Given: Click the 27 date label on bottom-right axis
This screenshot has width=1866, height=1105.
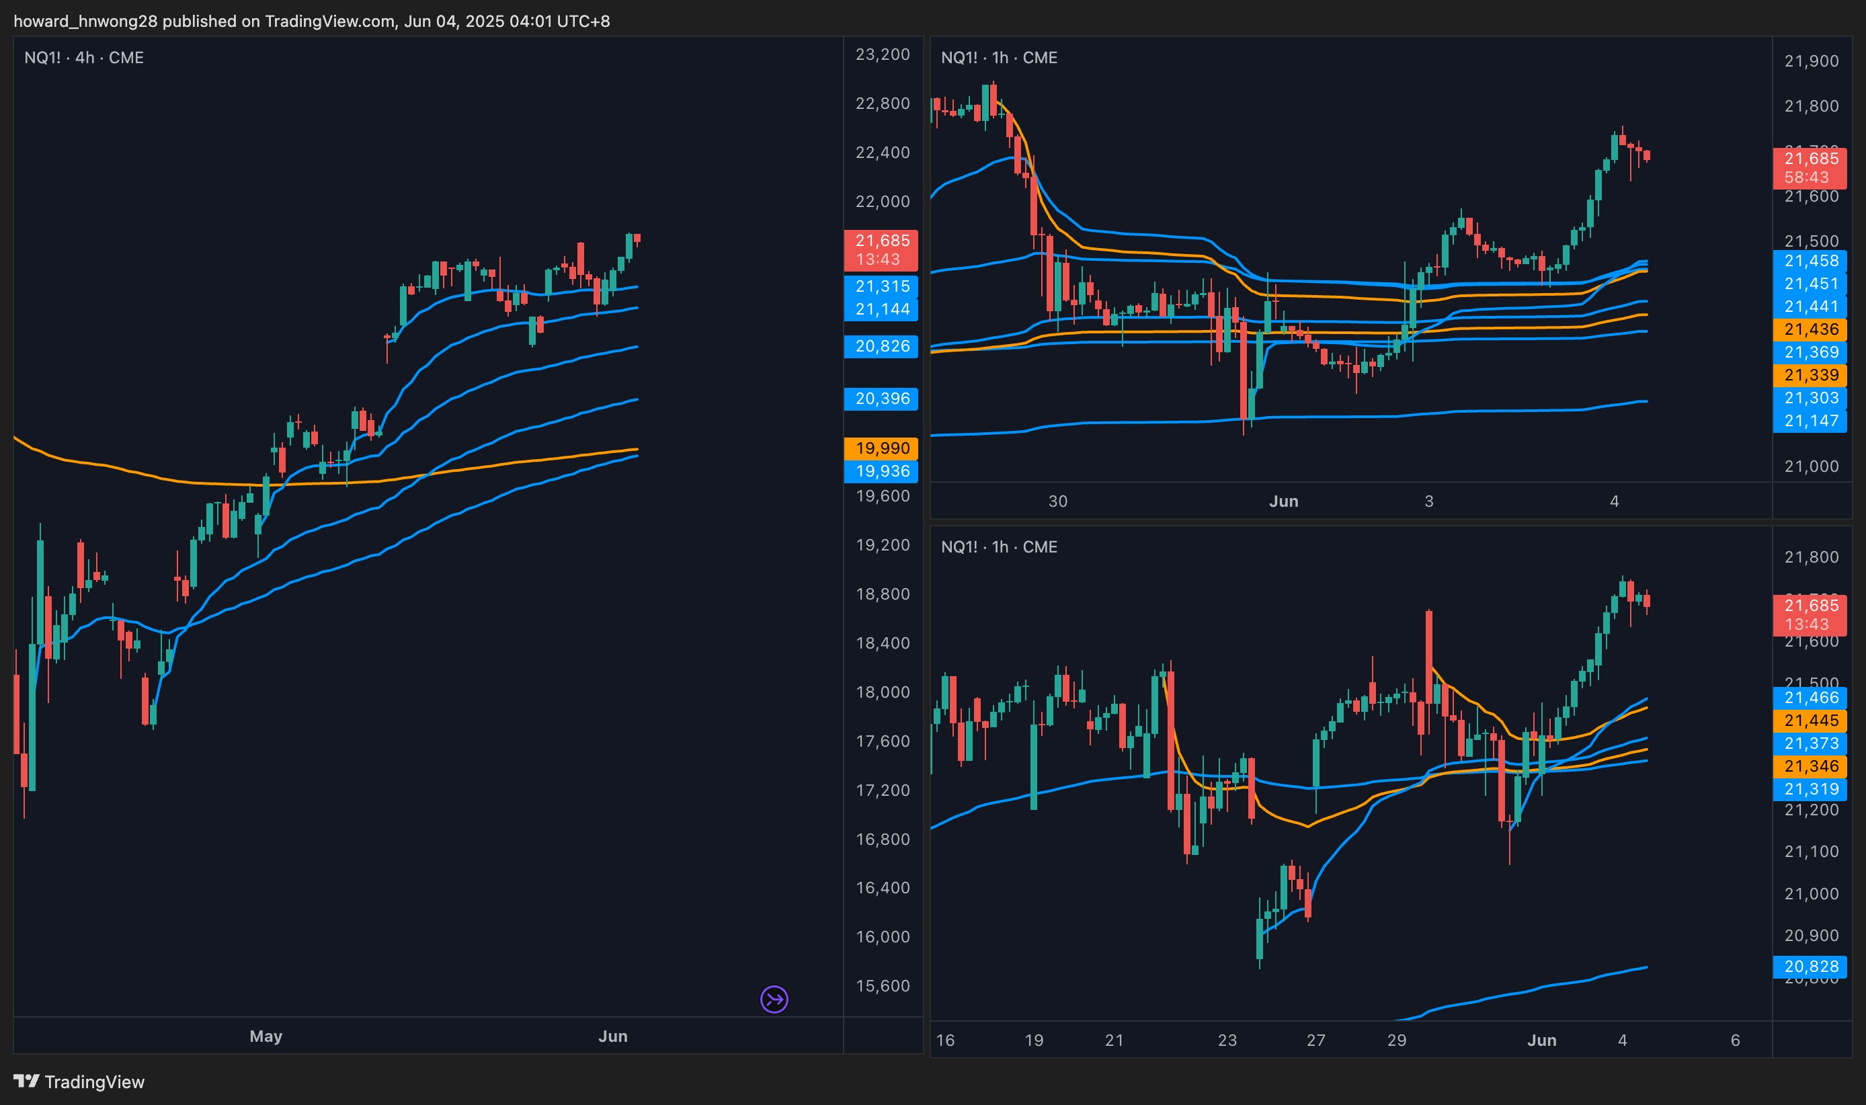Looking at the screenshot, I should 1315,1040.
